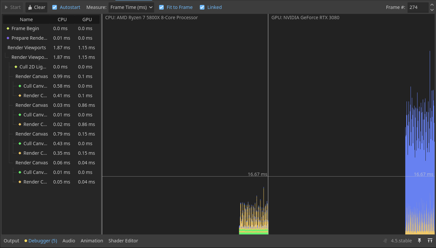Uncheck the Fit to Frame option
The height and width of the screenshot is (248, 436).
point(161,7)
